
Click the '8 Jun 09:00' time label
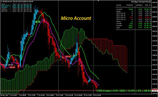[50, 95]
